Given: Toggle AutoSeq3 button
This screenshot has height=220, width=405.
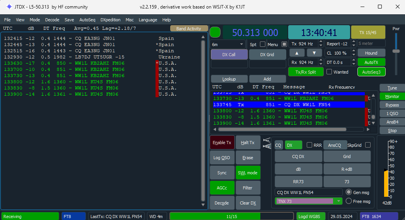Looking at the screenshot, I should click(371, 72).
